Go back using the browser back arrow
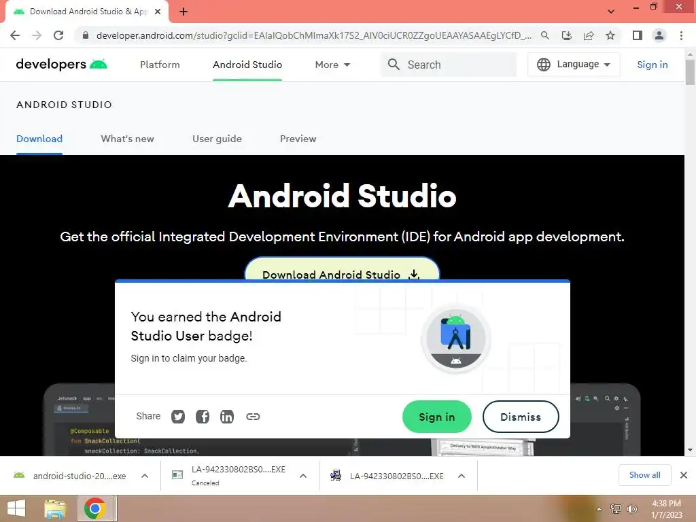This screenshot has height=522, width=696. [x=15, y=35]
